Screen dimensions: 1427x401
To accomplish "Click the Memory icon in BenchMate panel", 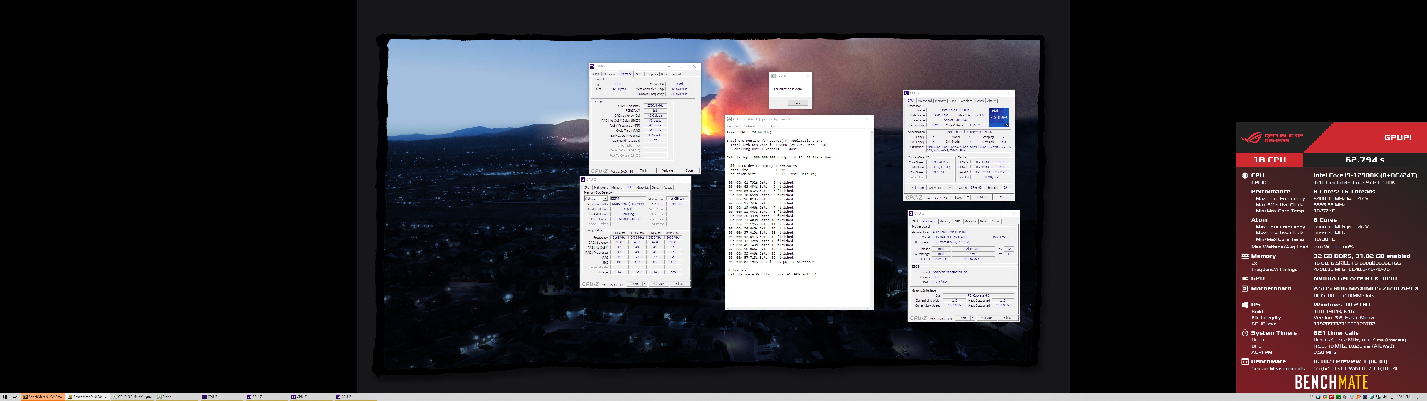I will [x=1245, y=256].
